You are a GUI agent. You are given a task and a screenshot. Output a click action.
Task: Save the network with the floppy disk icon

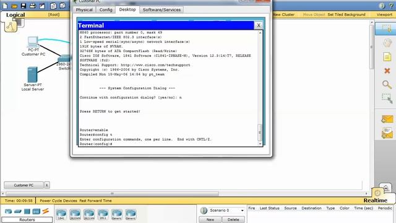click(x=24, y=6)
